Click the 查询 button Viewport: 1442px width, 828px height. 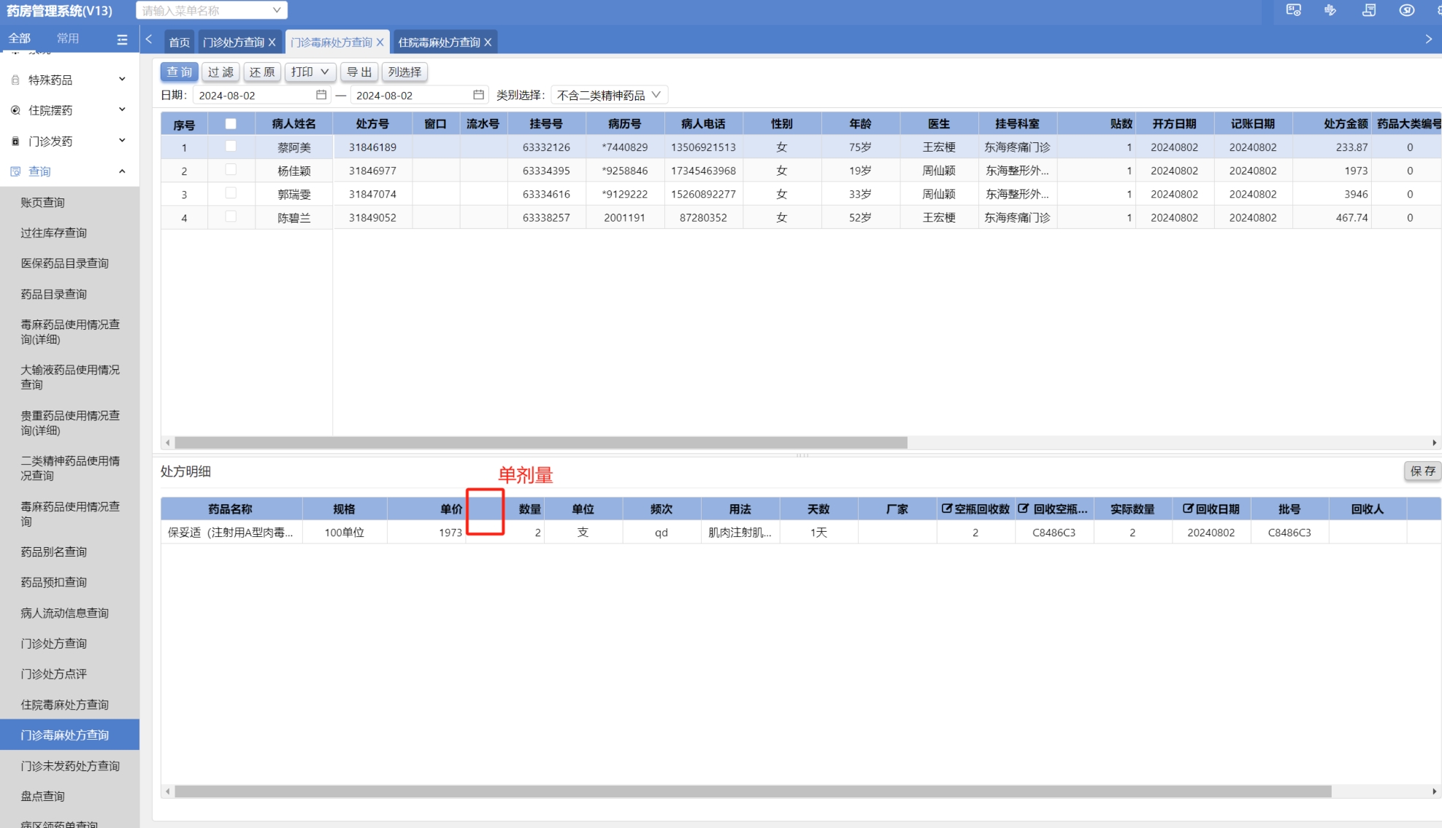click(179, 71)
